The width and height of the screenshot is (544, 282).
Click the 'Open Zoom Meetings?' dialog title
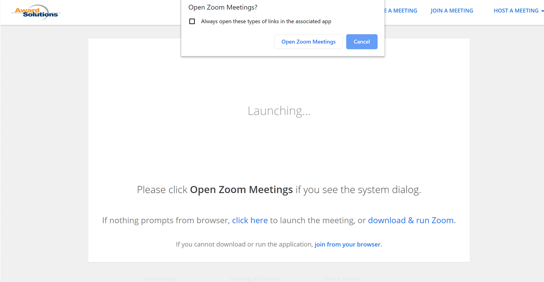(x=223, y=7)
